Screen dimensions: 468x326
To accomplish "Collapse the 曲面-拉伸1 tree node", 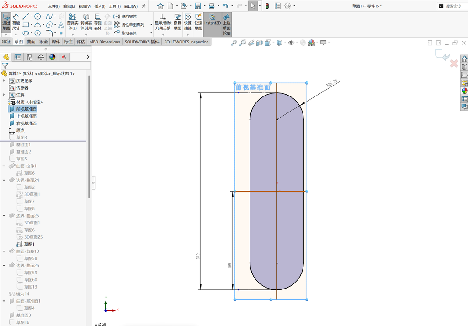I will [x=4, y=166].
